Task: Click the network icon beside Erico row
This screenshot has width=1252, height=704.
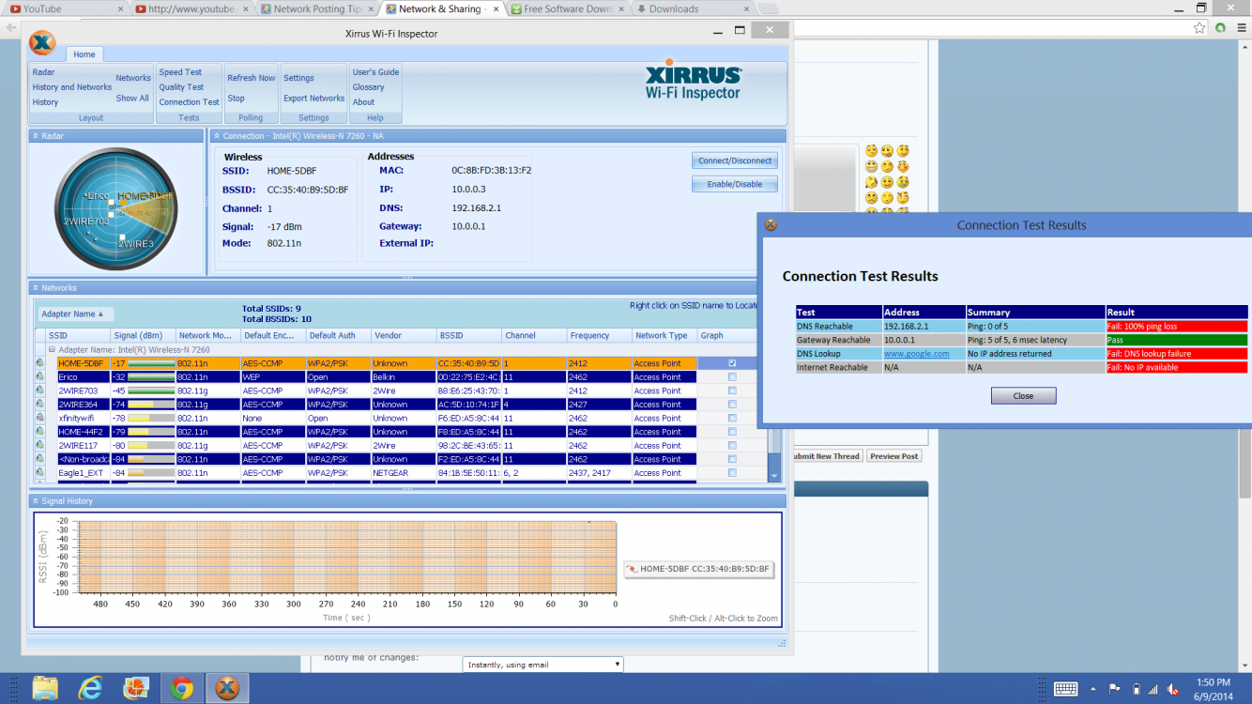Action: (x=40, y=376)
